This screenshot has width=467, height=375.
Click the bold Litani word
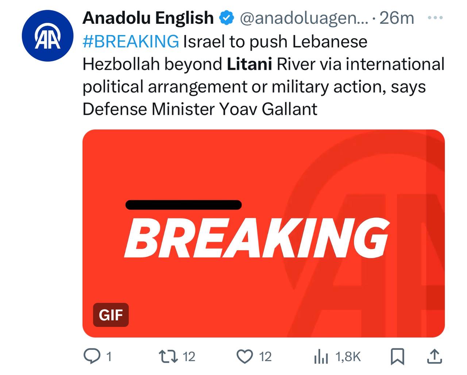[249, 64]
